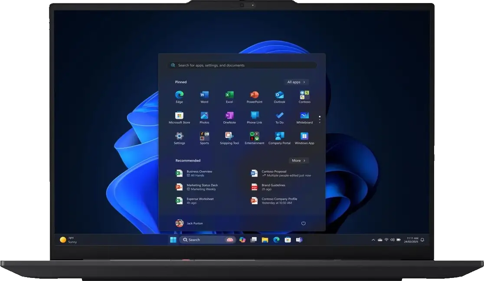
Task: Open File Explorer from the taskbar
Action: 265,240
